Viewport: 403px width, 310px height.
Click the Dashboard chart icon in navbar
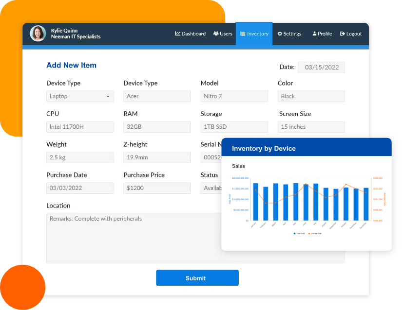coord(178,34)
